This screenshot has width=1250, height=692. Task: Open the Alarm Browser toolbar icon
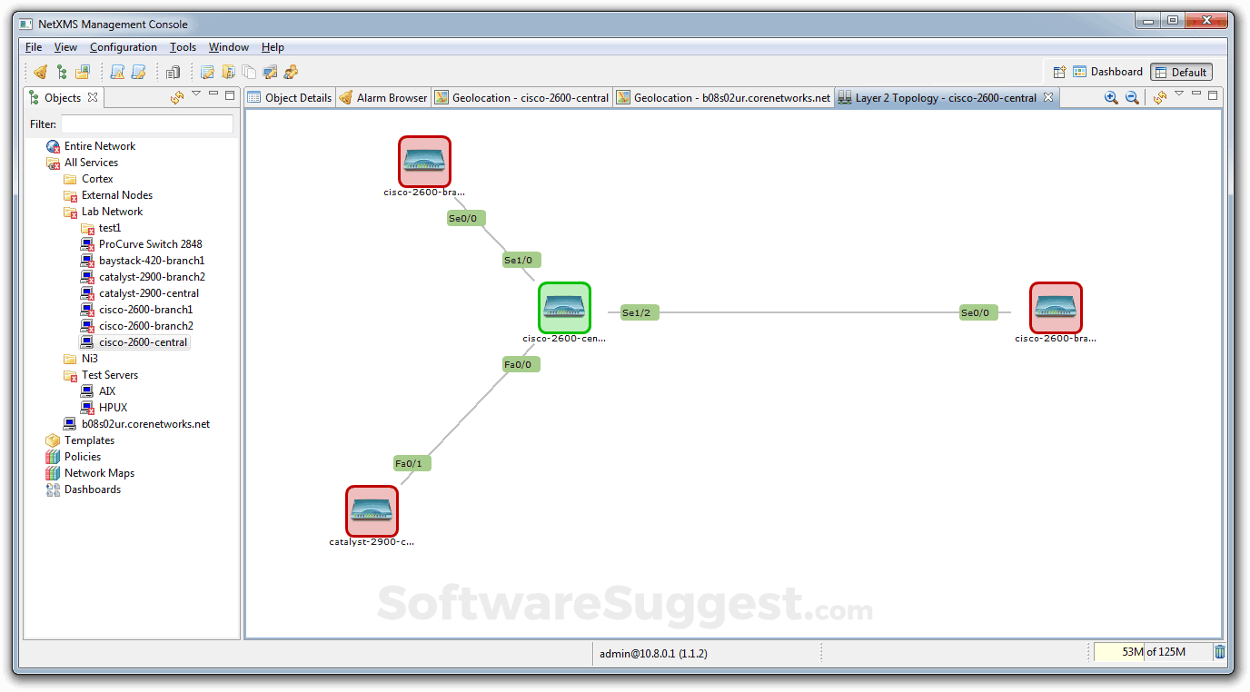point(40,72)
